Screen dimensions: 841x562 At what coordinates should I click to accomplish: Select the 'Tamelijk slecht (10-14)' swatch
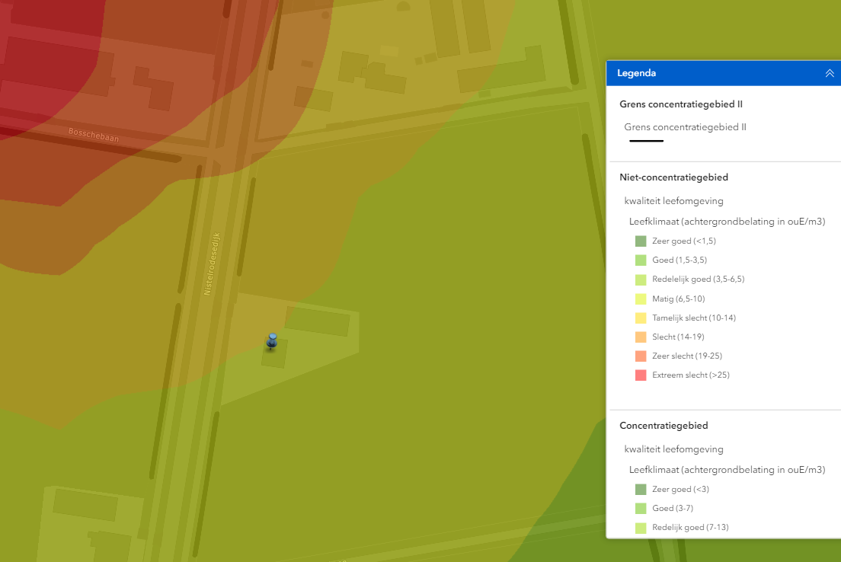[641, 318]
